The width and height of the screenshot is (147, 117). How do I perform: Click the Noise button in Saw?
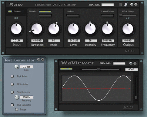pyautogui.click(x=73, y=15)
